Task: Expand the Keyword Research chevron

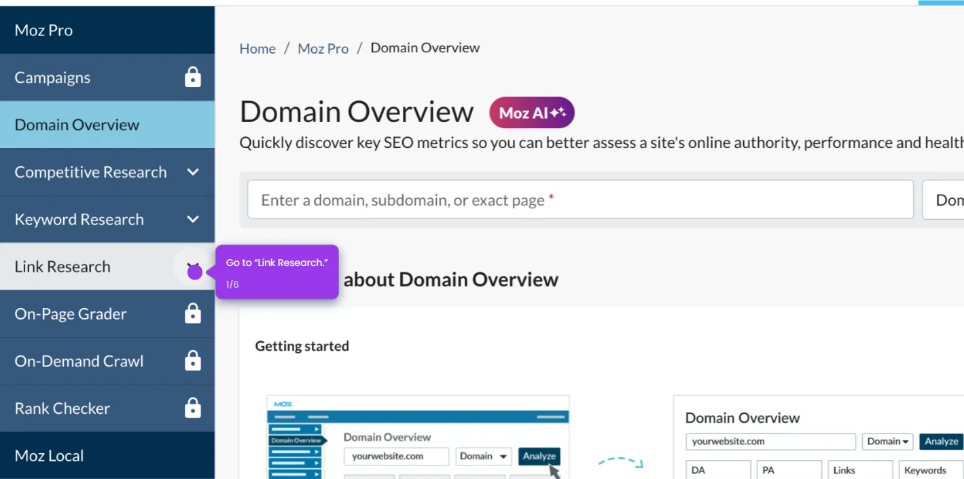Action: coord(193,219)
